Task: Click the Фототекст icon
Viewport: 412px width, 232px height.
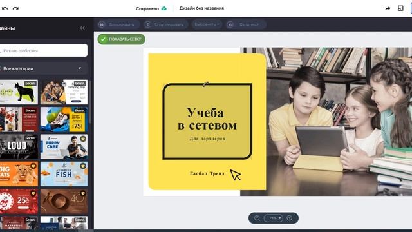Action: (230, 24)
